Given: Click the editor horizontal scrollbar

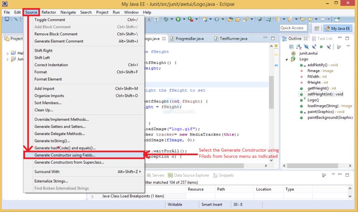Looking at the screenshot, I should tap(195, 165).
